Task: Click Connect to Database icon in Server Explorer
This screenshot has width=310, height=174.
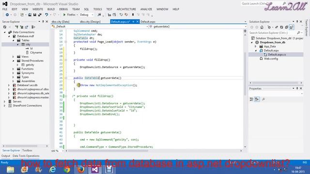Action: click(17, 27)
